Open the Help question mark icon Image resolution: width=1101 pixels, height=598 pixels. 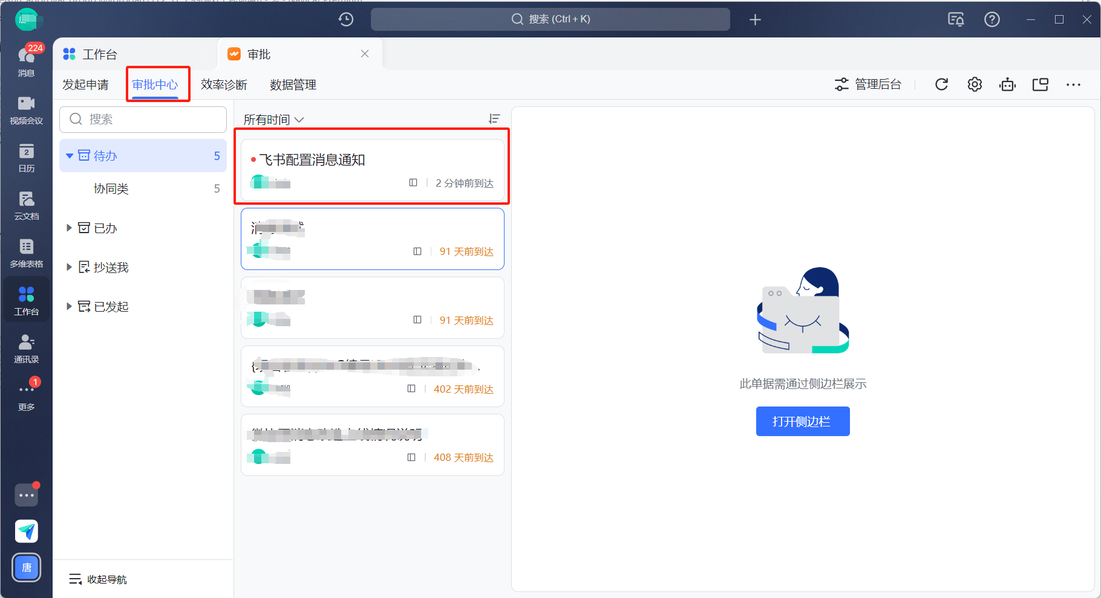992,19
